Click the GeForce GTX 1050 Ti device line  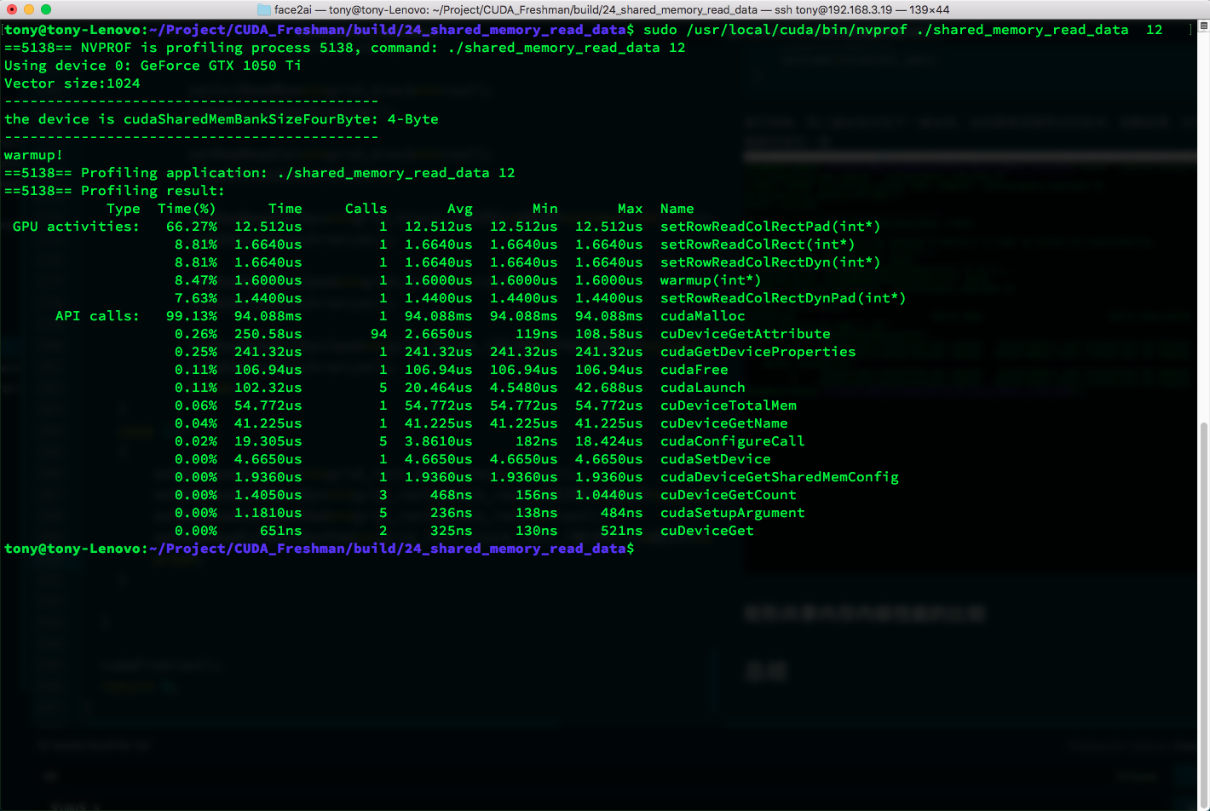pyautogui.click(x=153, y=66)
